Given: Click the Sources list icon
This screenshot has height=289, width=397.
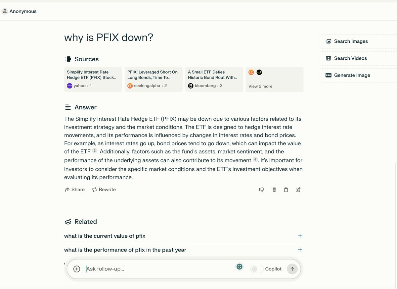Looking at the screenshot, I should pos(68,59).
